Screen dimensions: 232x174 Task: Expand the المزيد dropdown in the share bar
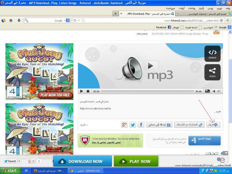(x=84, y=125)
